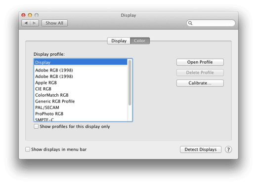Minimize the window with the yellow button

tap(30, 15)
